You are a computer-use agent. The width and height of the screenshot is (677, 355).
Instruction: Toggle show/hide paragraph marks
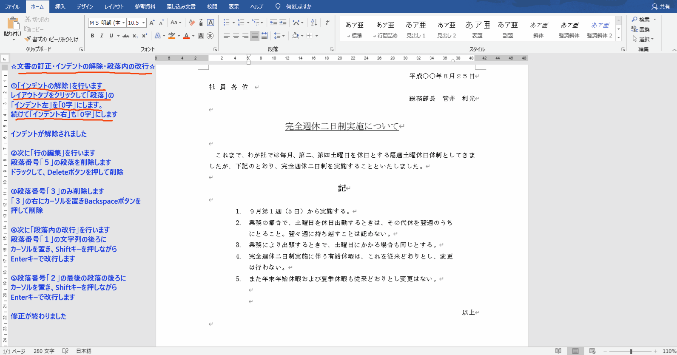[327, 23]
